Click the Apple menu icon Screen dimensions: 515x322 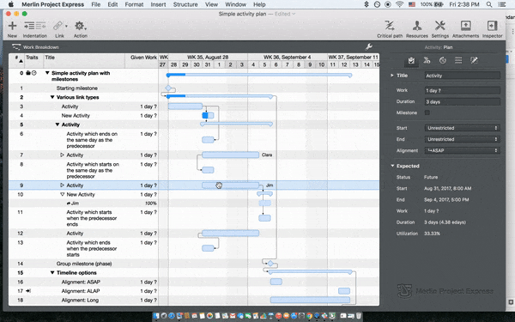[11, 4]
